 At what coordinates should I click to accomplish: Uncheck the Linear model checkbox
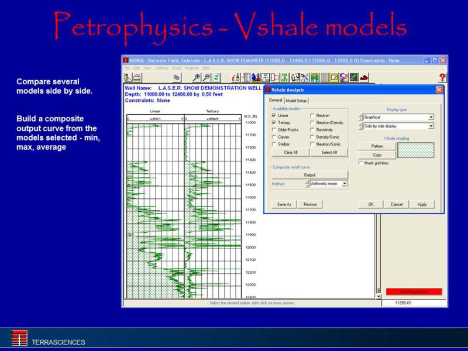coord(274,115)
